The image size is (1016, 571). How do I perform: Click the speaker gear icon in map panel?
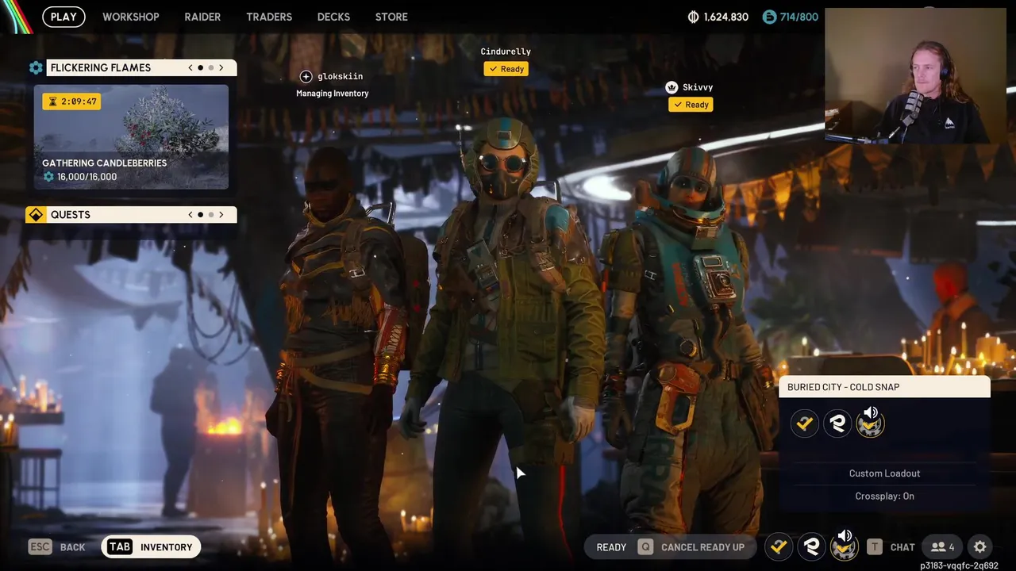870,422
